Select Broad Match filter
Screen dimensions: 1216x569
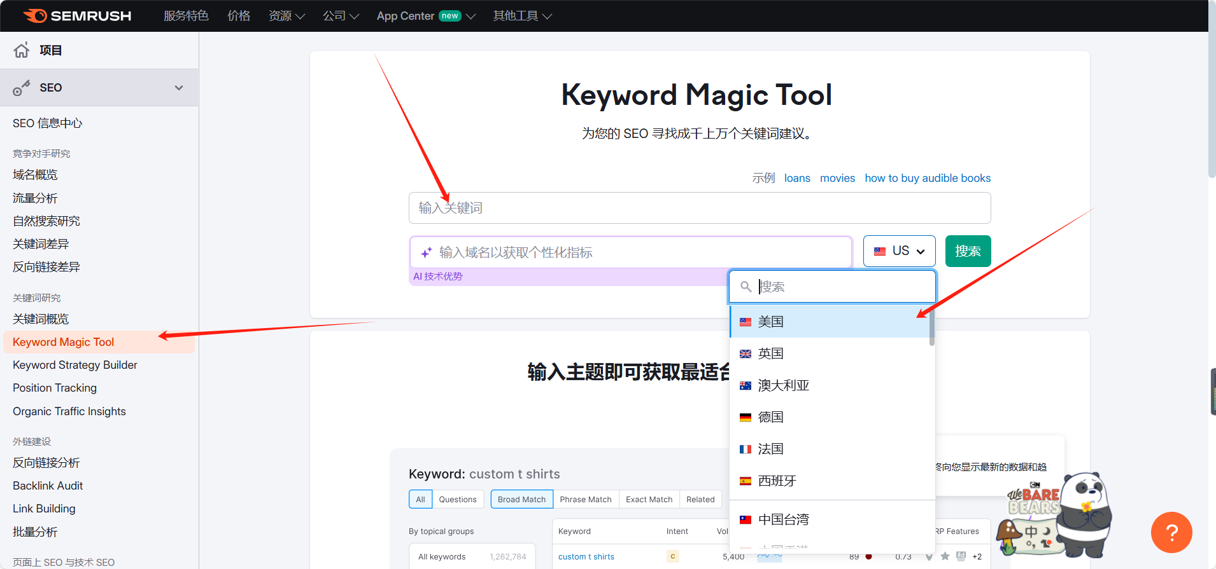pos(521,499)
